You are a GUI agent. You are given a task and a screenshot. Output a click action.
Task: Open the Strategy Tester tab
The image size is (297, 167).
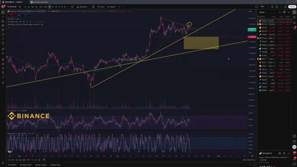coord(26,165)
